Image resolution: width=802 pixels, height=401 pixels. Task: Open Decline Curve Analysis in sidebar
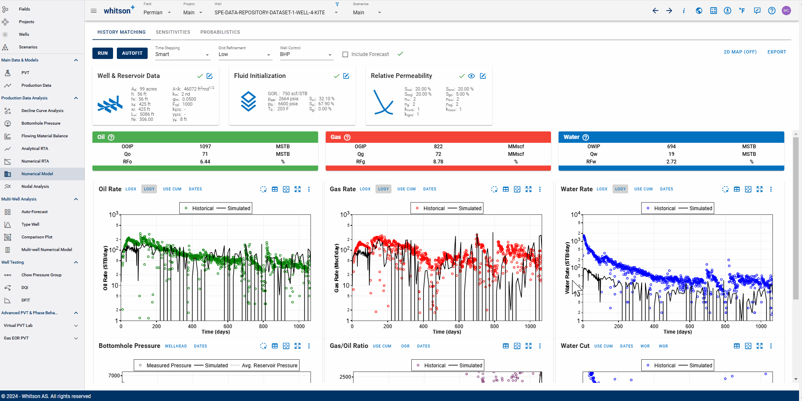tap(42, 111)
